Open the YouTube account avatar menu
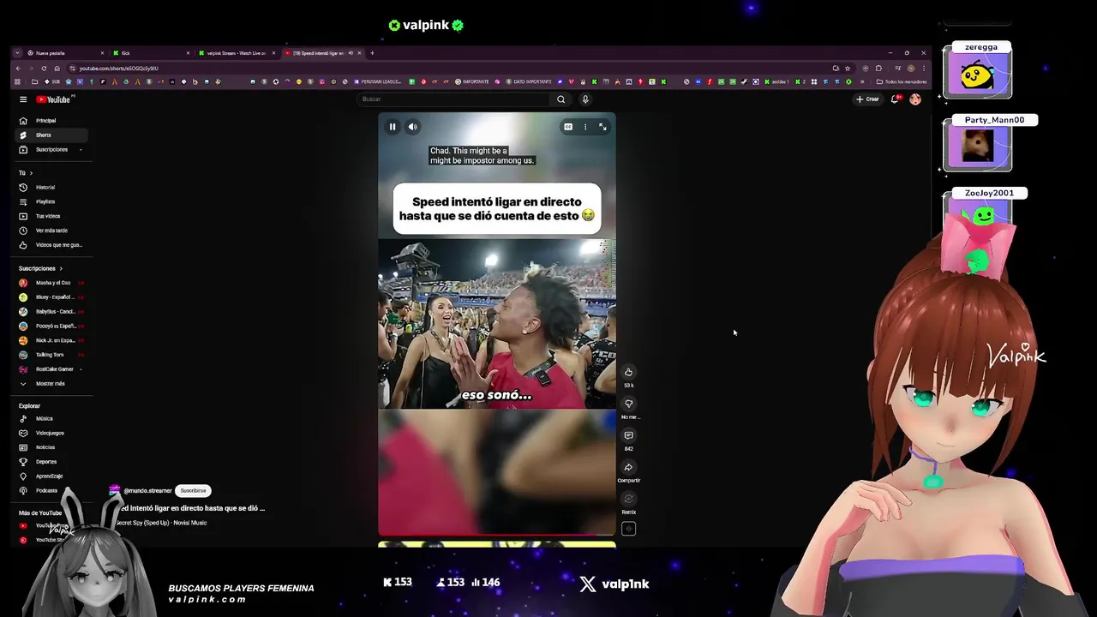Screen dimensions: 1097x617 915,99
